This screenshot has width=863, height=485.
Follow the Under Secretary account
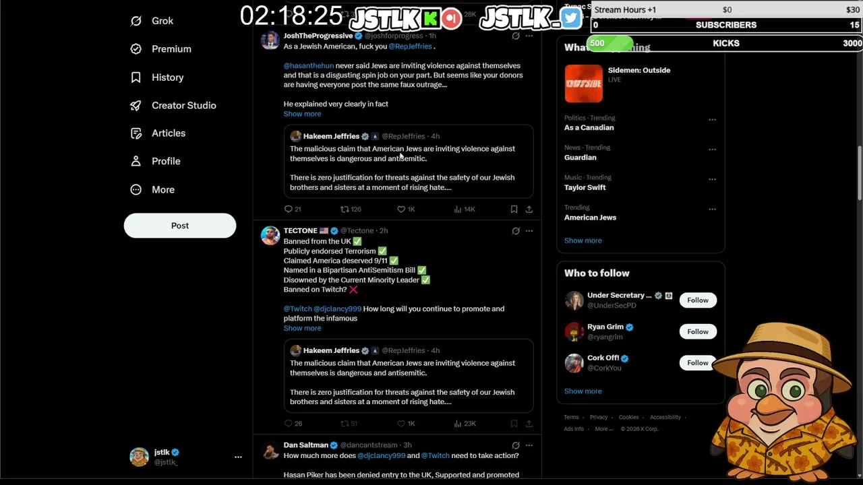click(698, 300)
